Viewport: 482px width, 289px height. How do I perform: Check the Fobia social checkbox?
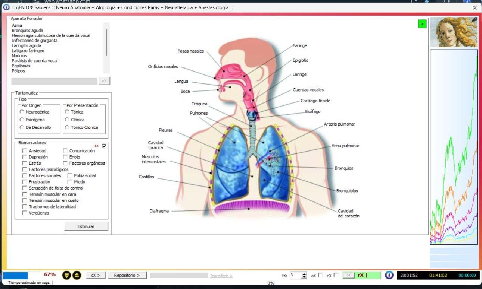coord(70,175)
